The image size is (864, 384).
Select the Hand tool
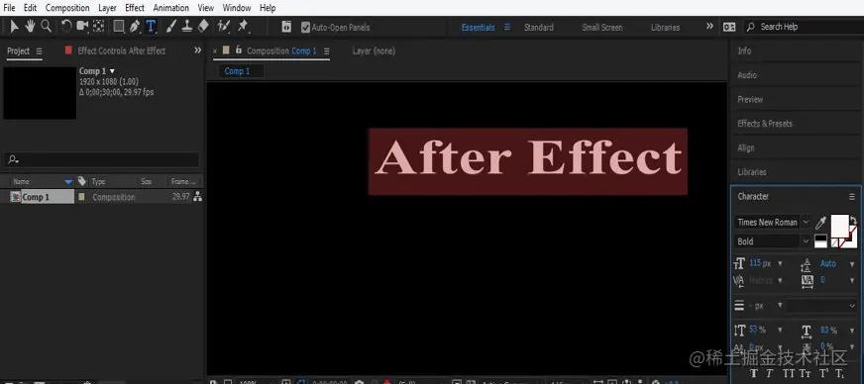click(x=30, y=26)
